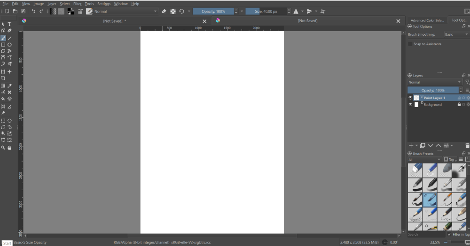Expand the layer properties dropdown arrow
This screenshot has height=246, width=470.
pyautogui.click(x=452, y=146)
